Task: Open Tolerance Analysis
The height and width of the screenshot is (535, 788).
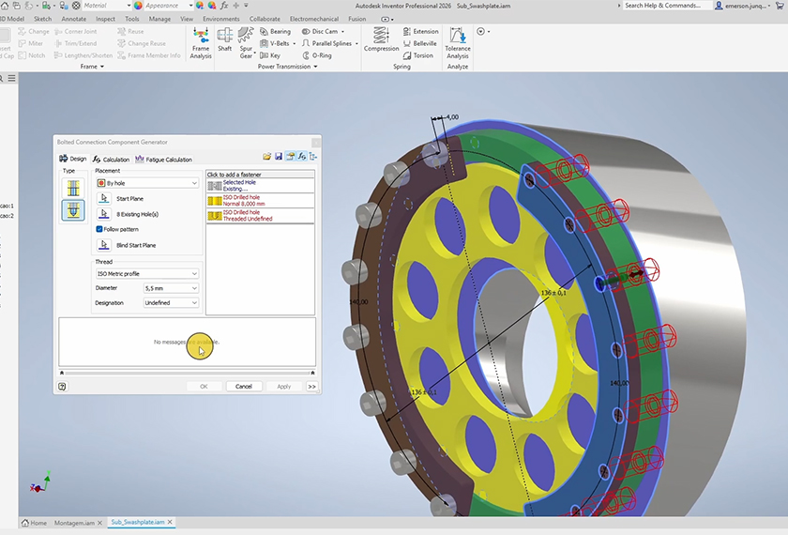Action: (458, 41)
